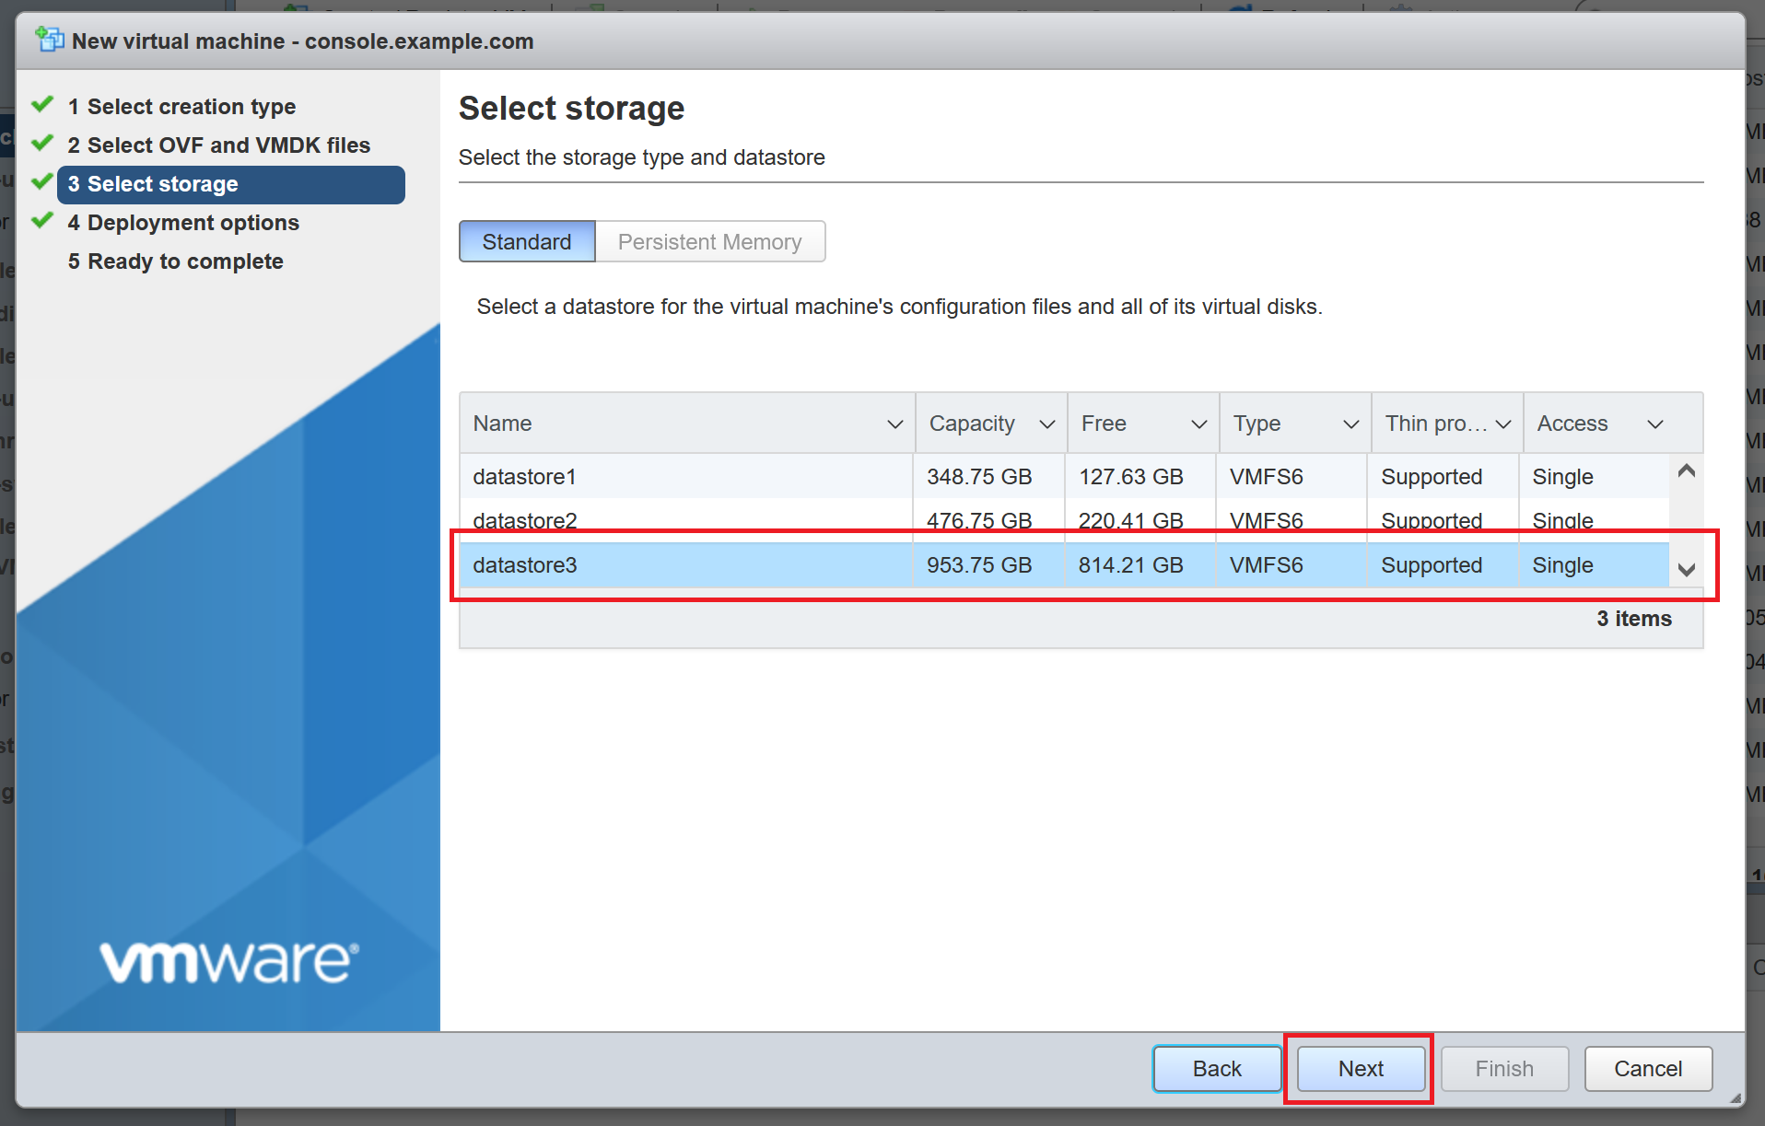Open the Capacity column dropdown arrow

(x=1046, y=424)
